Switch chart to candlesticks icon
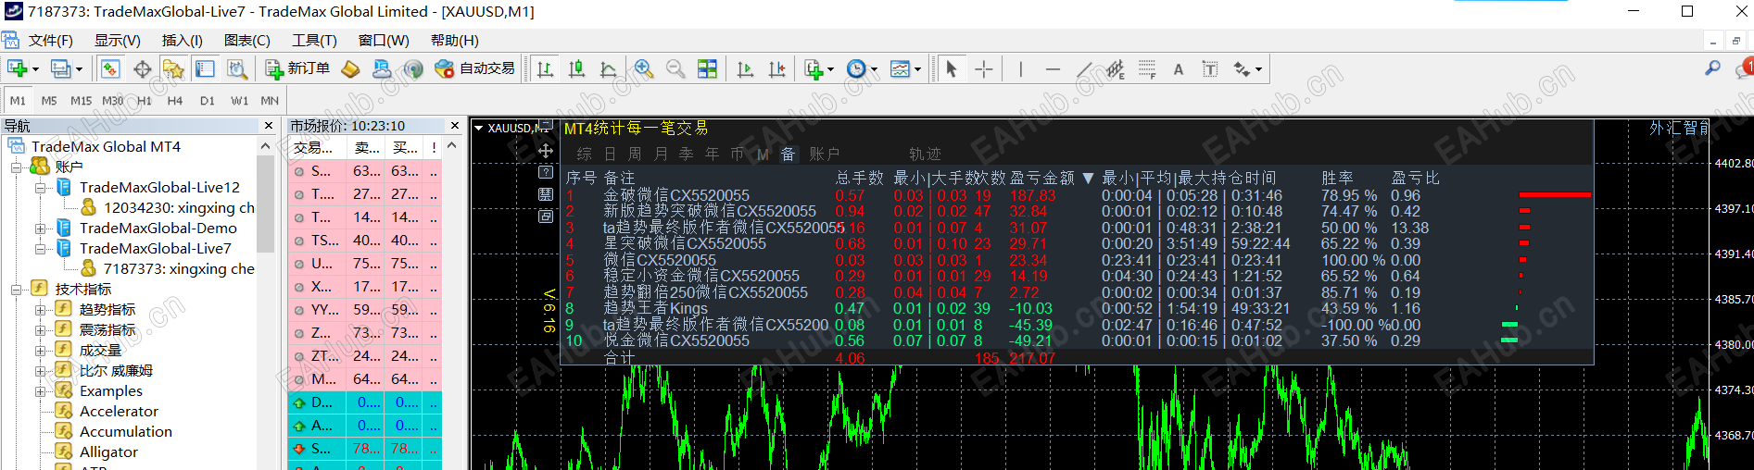 click(x=576, y=69)
